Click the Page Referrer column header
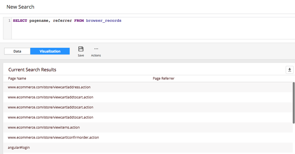295x154 pixels. tap(164, 78)
